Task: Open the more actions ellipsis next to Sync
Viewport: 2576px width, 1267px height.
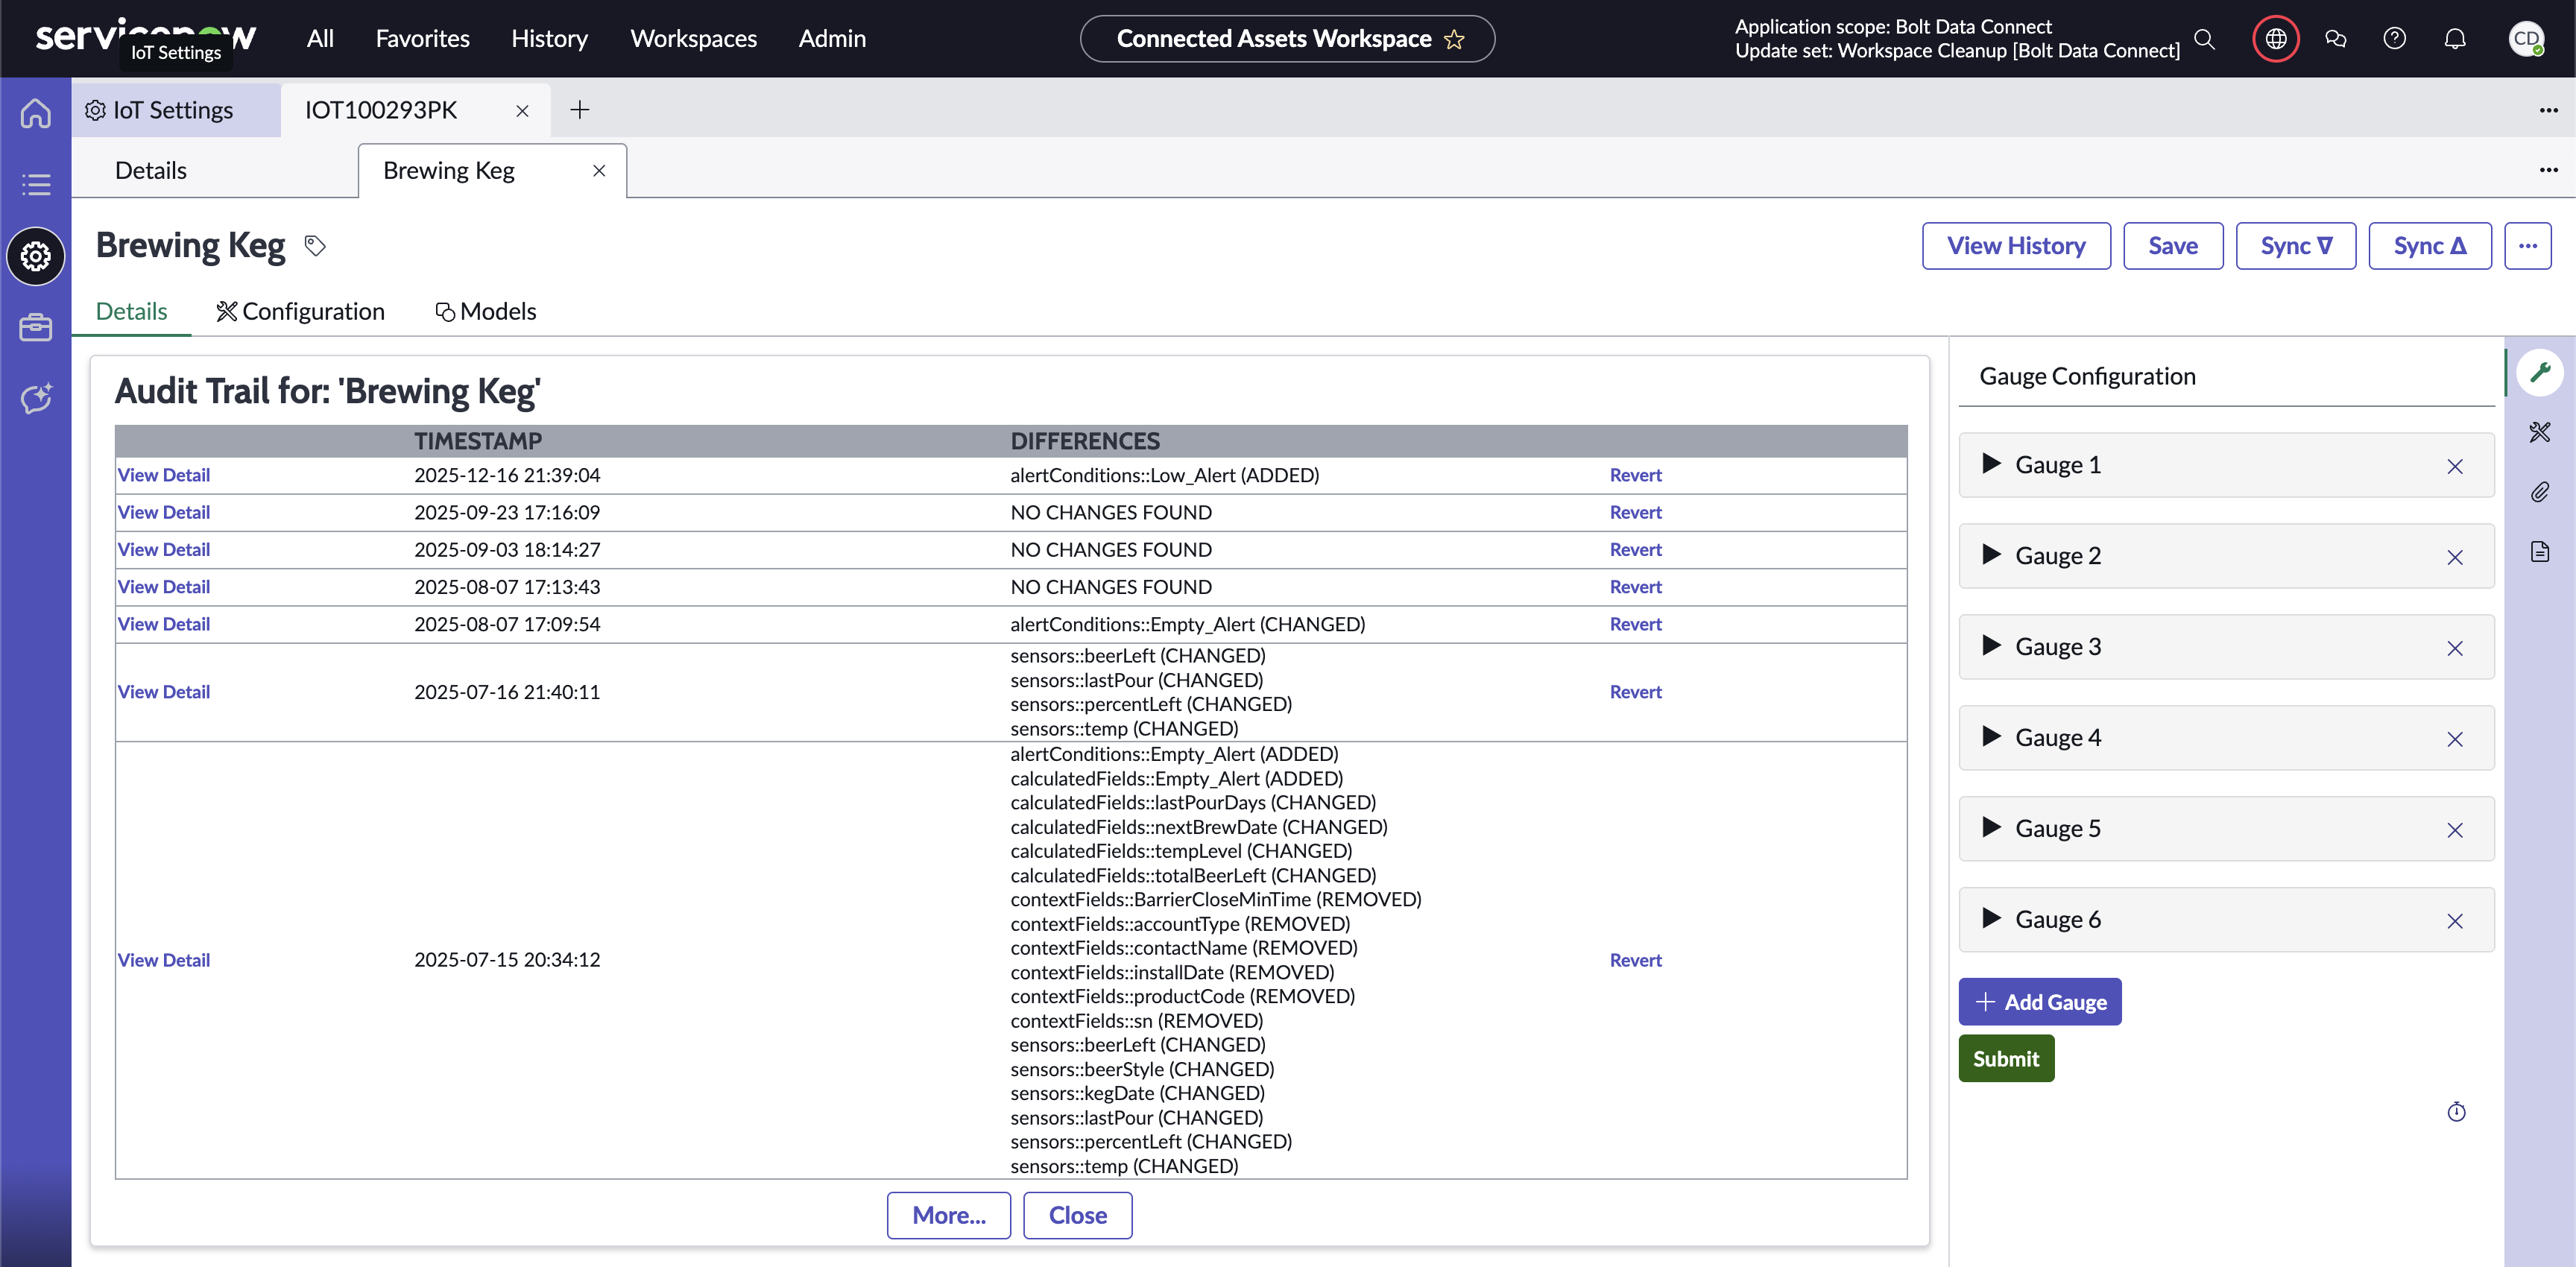Action: click(x=2527, y=246)
